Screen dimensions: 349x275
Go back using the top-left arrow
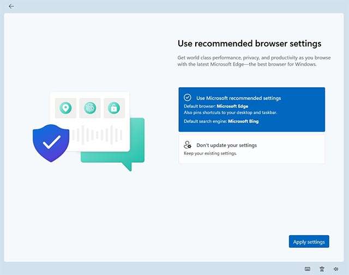tap(11, 7)
